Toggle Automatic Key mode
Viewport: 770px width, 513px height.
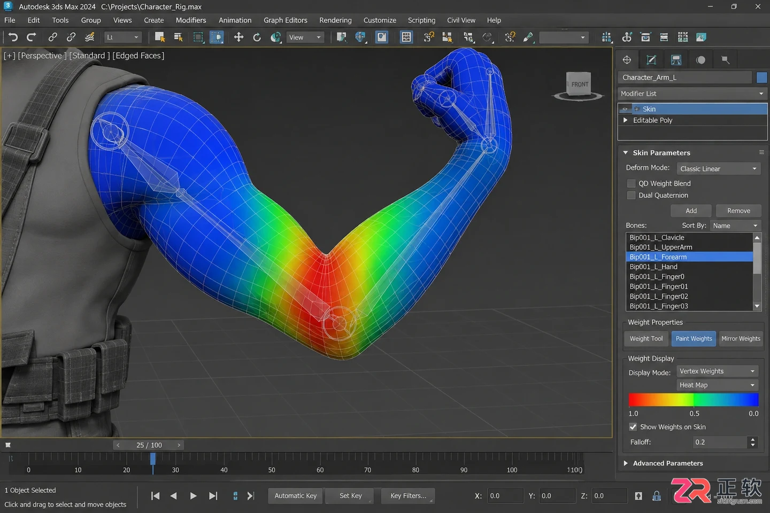tap(296, 496)
